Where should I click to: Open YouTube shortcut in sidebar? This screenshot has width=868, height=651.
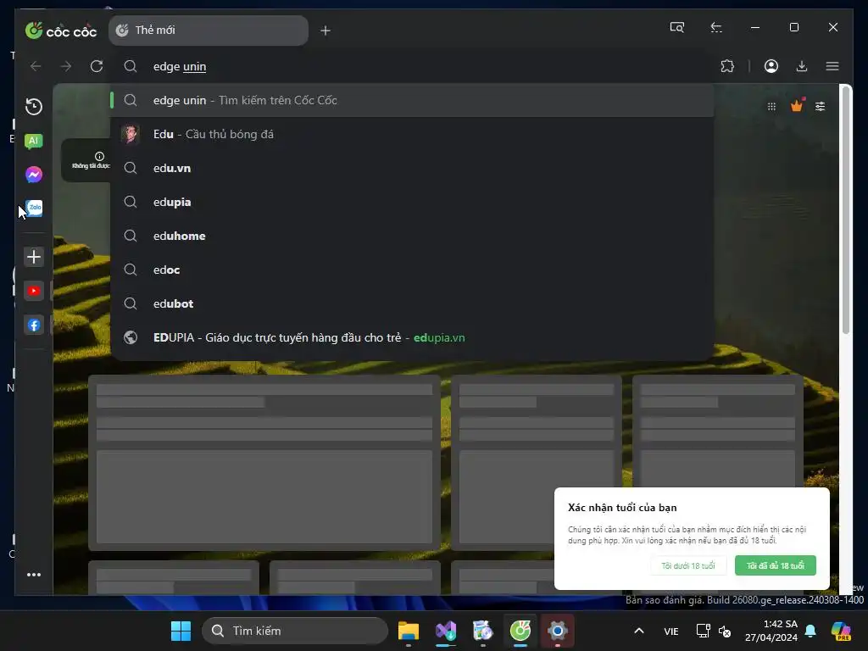pos(34,291)
